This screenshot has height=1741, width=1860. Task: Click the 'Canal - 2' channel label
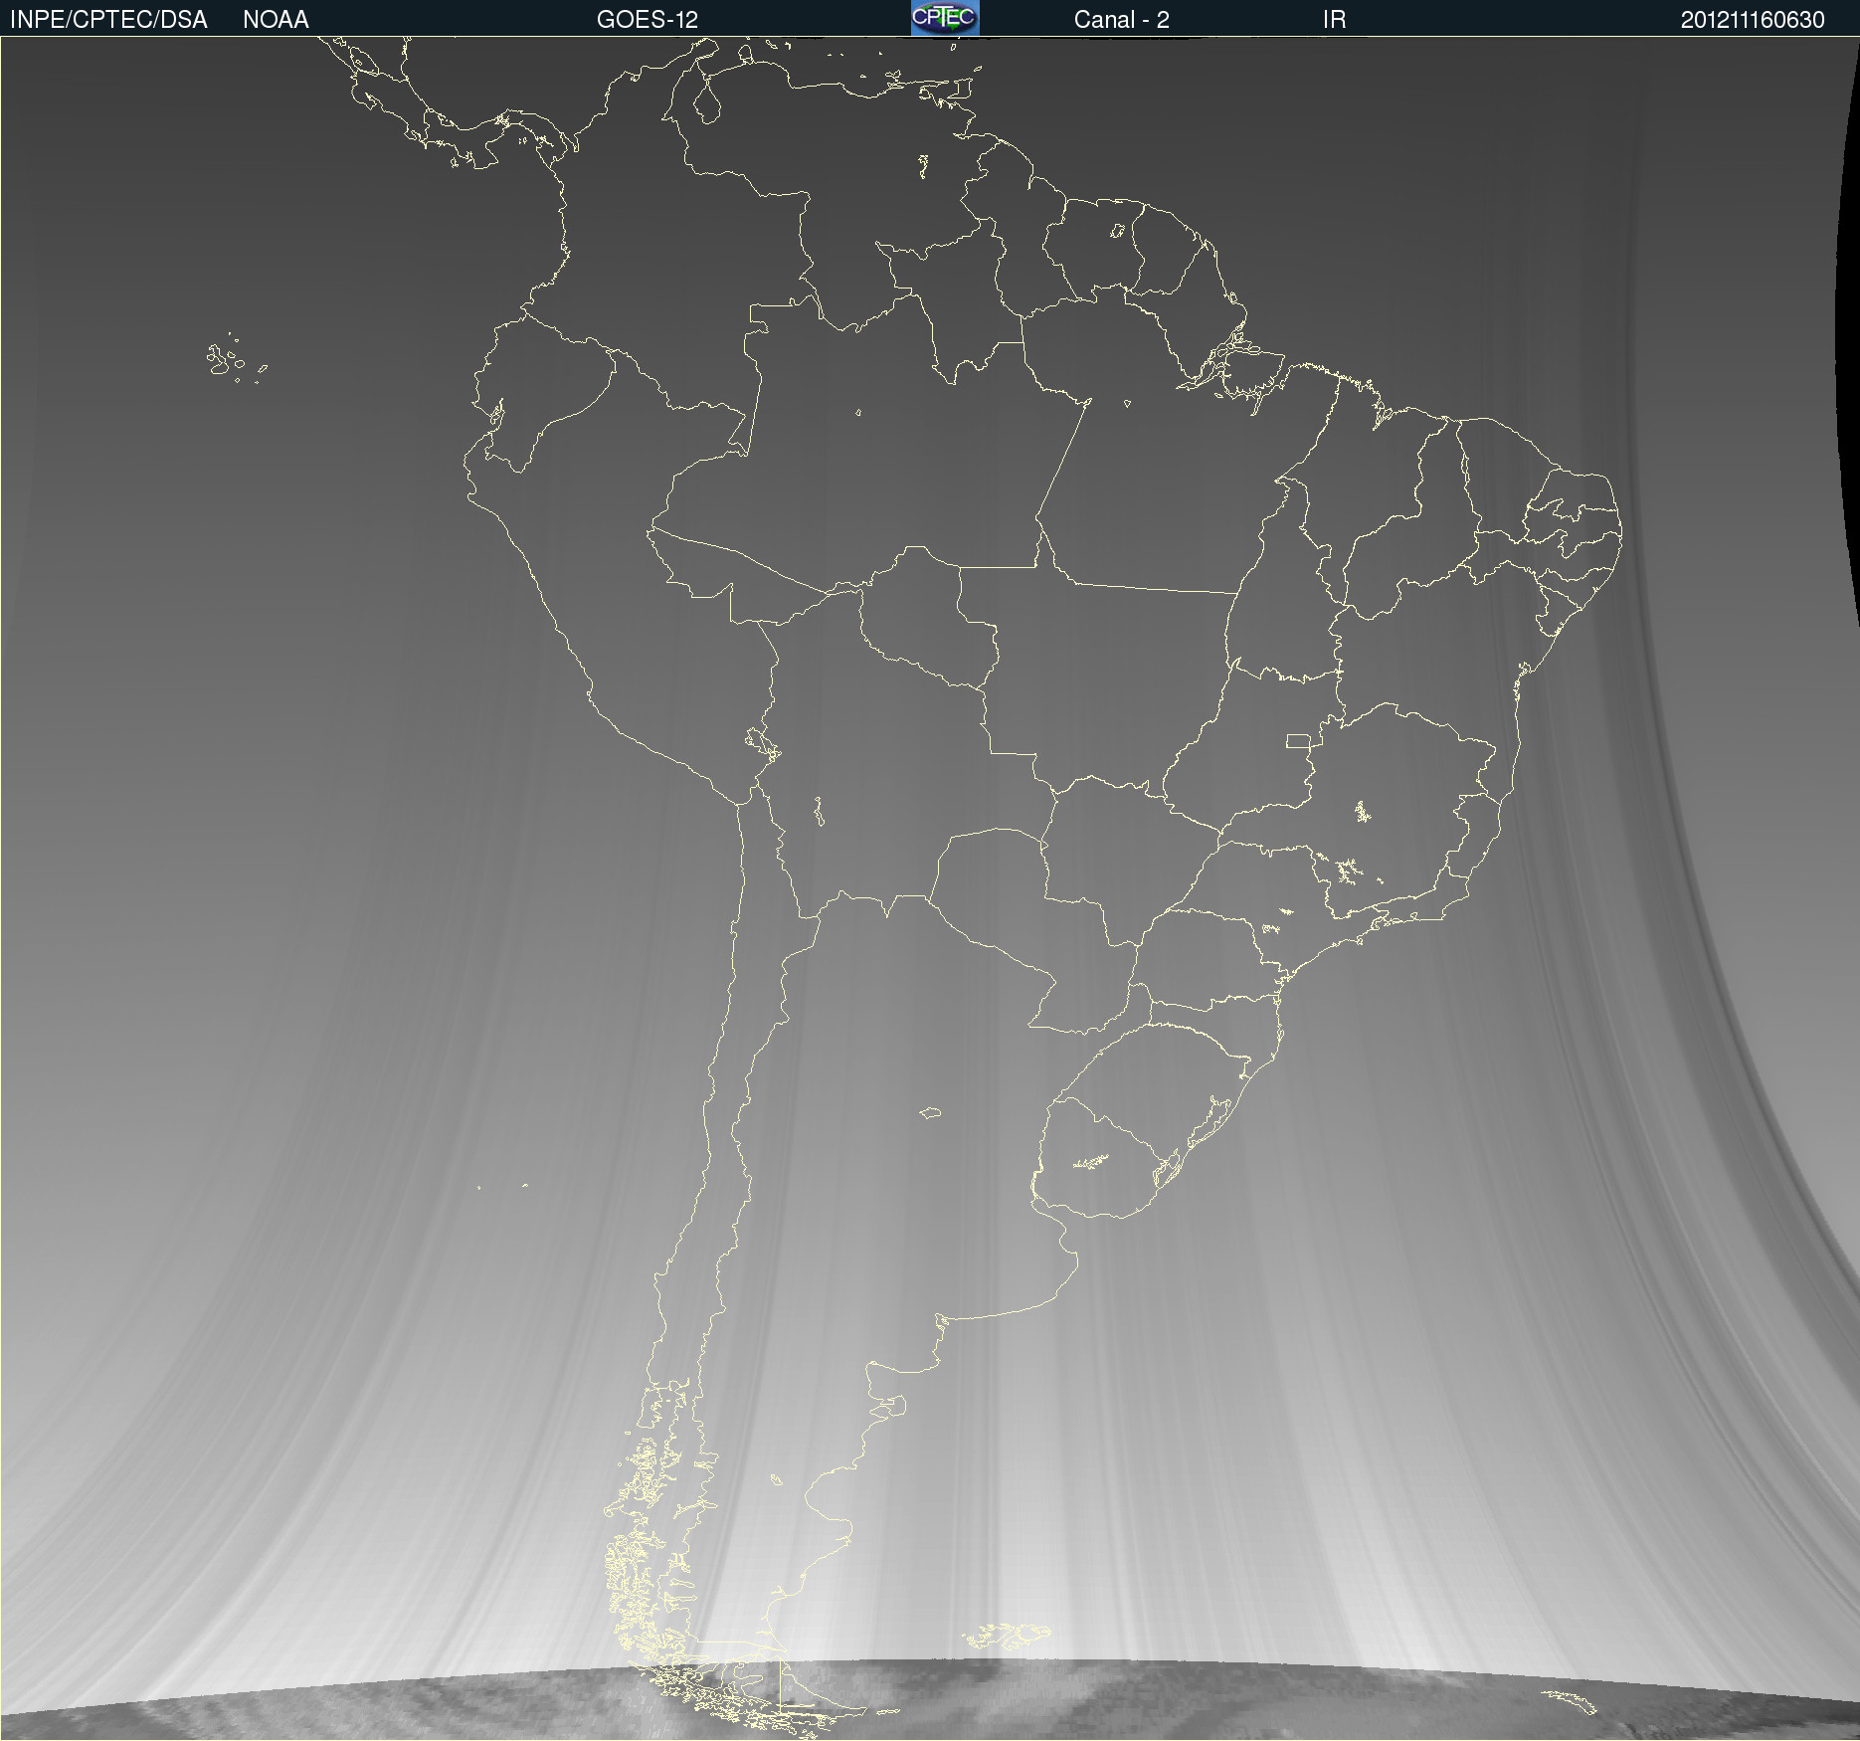(1121, 20)
